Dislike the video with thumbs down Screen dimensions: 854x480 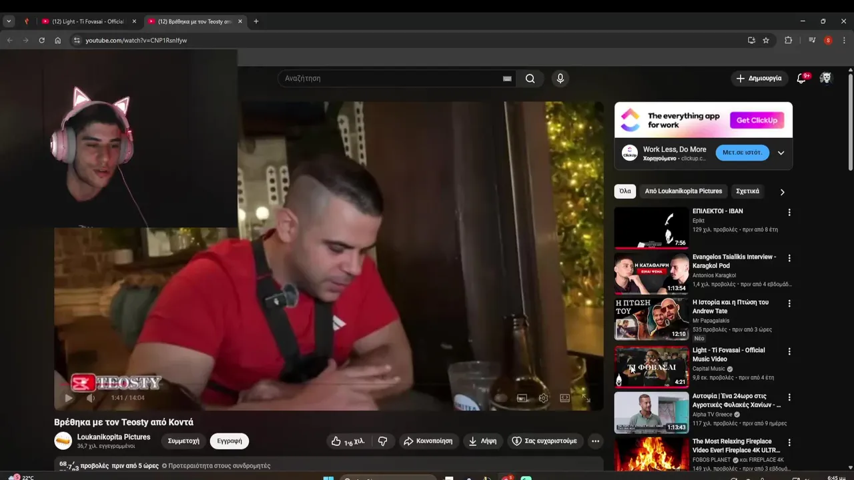coord(382,441)
